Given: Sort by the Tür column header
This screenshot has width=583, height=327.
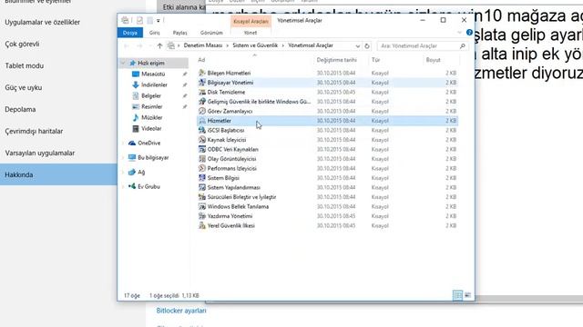Looking at the screenshot, I should coord(375,60).
